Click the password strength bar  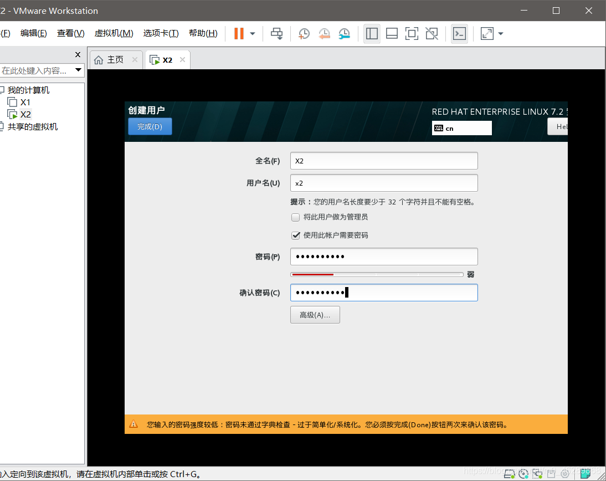(377, 274)
